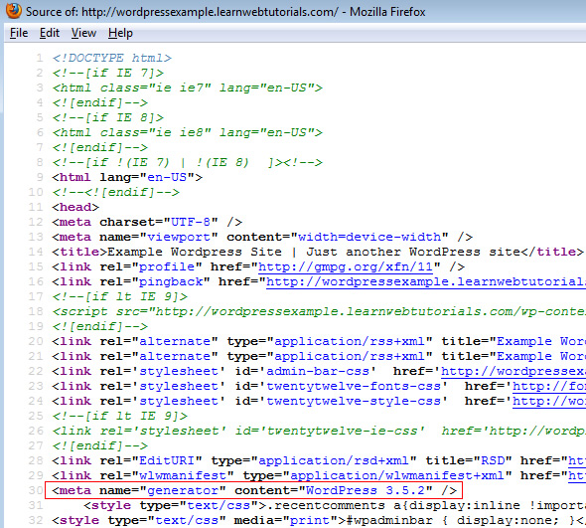The height and width of the screenshot is (528, 586).
Task: Open the View menu
Action: (x=83, y=33)
